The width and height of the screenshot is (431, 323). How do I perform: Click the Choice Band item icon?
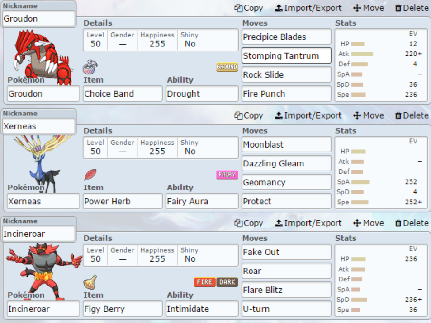(x=90, y=67)
